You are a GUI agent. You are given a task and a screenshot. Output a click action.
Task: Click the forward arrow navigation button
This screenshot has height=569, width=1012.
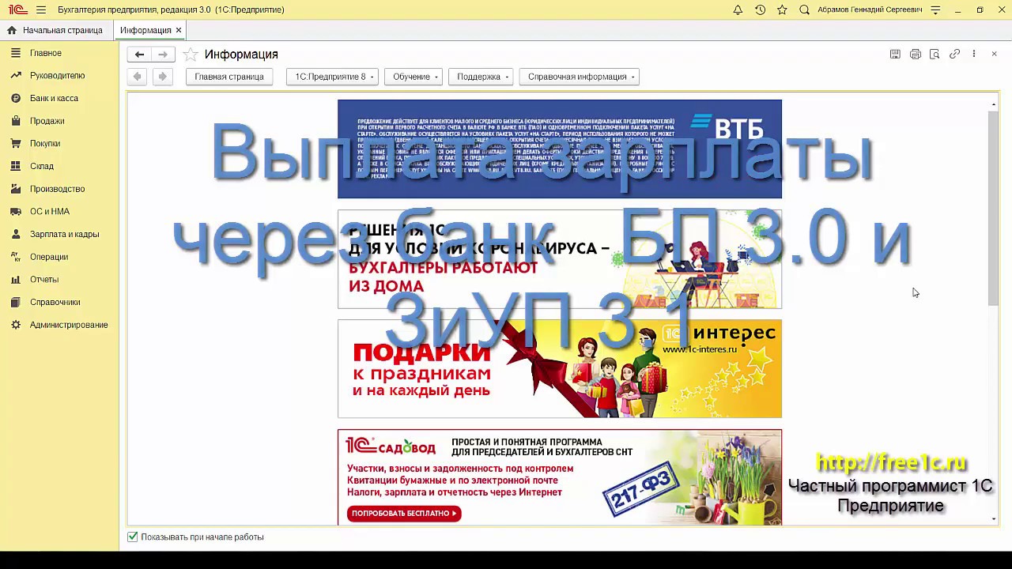click(x=163, y=55)
